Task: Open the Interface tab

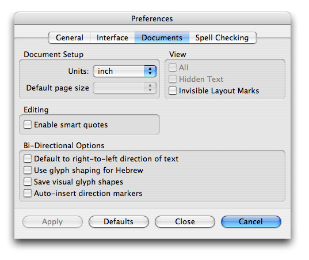Action: (x=112, y=37)
